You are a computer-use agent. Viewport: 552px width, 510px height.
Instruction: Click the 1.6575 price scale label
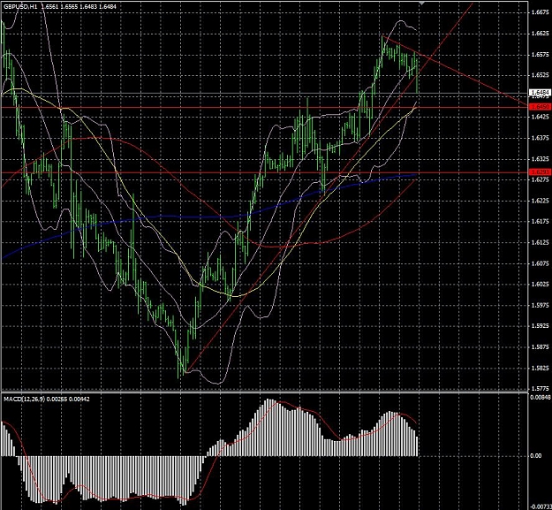click(541, 54)
